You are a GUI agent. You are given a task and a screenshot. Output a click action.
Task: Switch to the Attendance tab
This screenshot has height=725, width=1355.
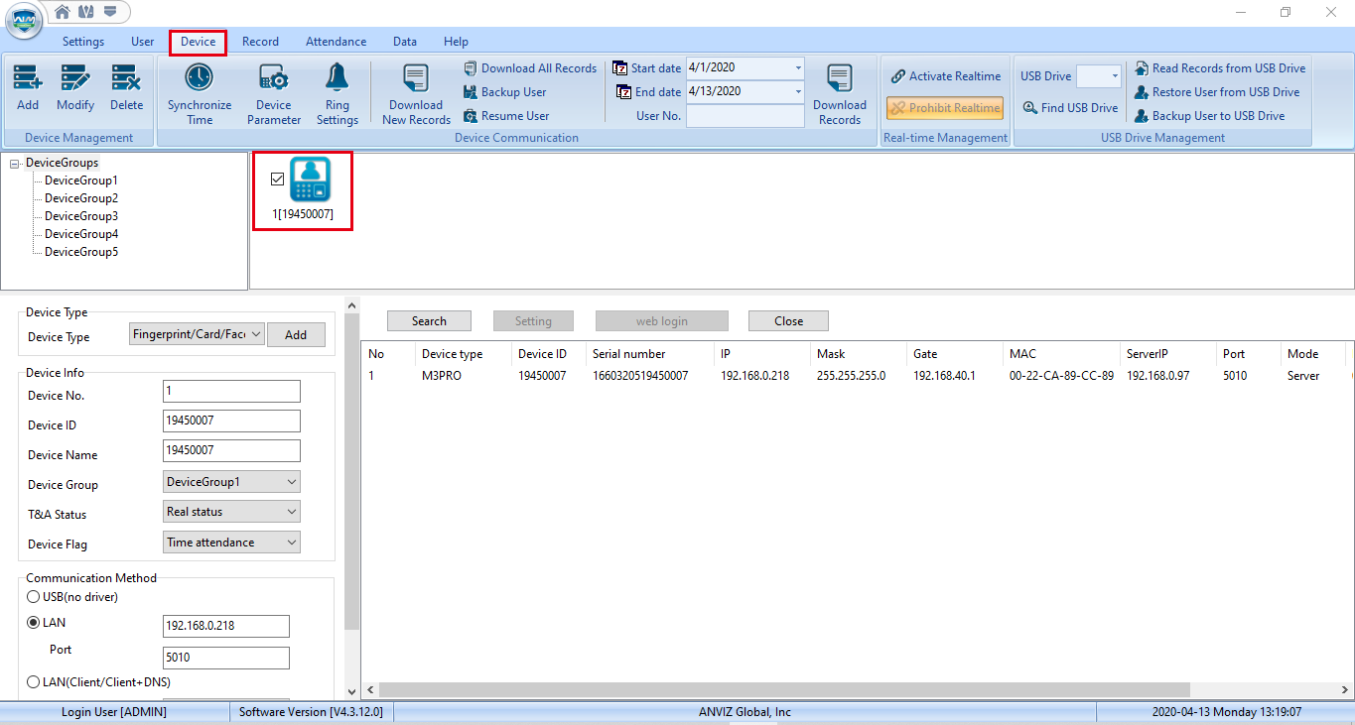click(336, 42)
